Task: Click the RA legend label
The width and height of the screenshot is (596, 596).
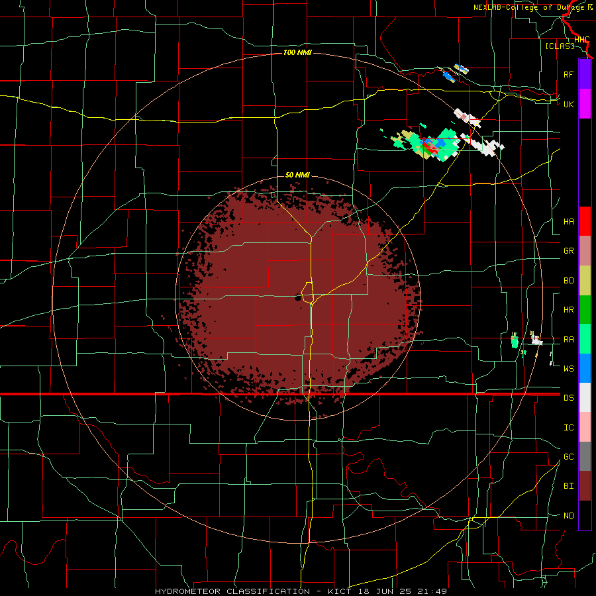Action: tap(568, 340)
